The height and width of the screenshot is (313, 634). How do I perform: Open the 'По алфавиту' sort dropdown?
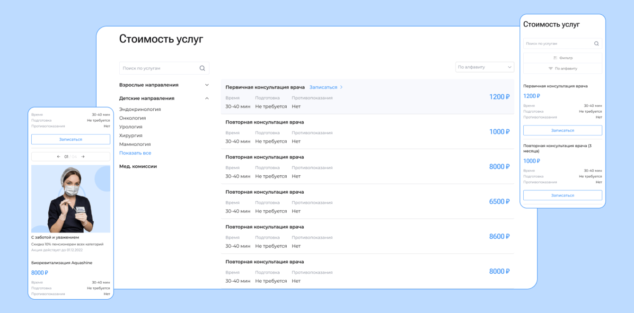484,67
